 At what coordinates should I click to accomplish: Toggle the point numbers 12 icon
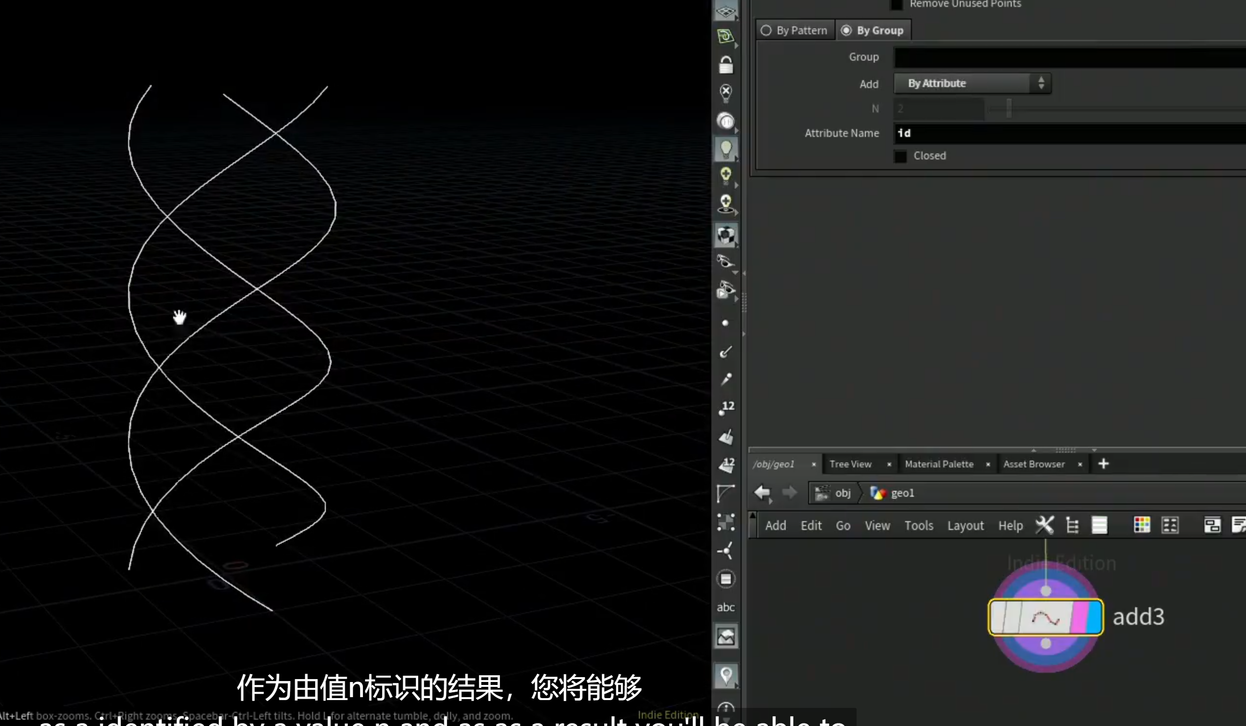(x=725, y=408)
